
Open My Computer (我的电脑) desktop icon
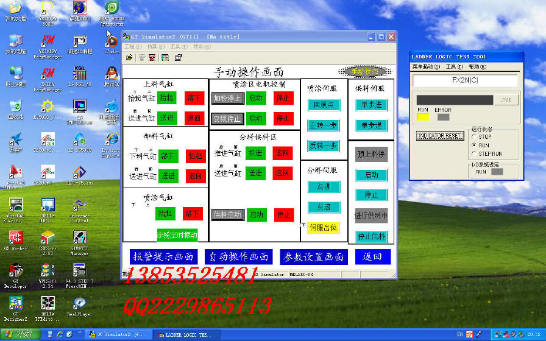16,41
